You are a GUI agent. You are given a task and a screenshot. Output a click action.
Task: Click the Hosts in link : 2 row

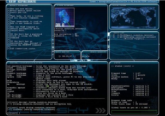(x=124, y=102)
